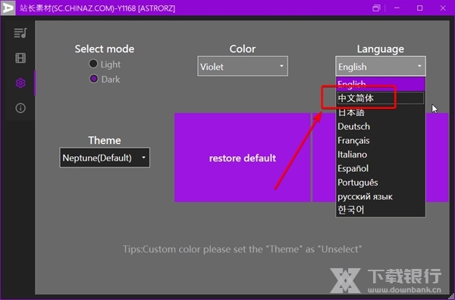Choose 日本語 from the language list
This screenshot has height=300, width=455.
[381, 112]
